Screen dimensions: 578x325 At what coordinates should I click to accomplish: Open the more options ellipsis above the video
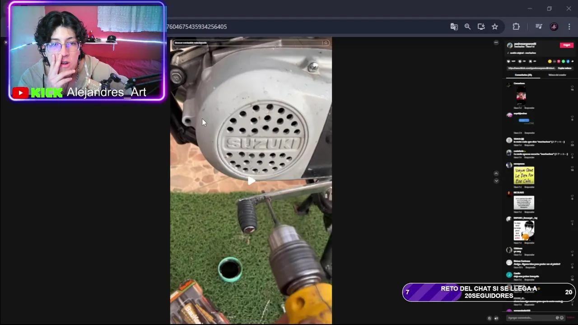(x=496, y=43)
